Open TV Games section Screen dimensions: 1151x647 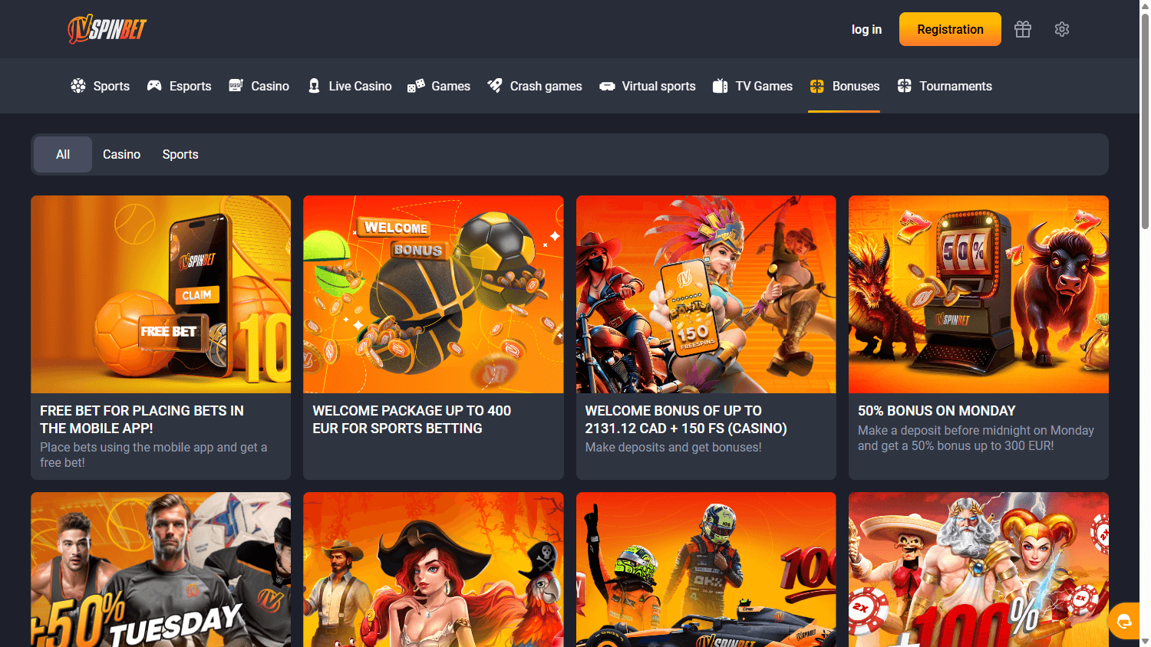tap(753, 86)
